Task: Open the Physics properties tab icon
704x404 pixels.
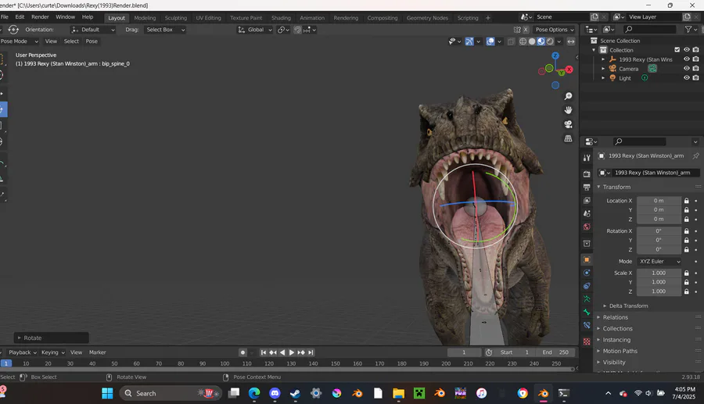Action: click(x=587, y=273)
